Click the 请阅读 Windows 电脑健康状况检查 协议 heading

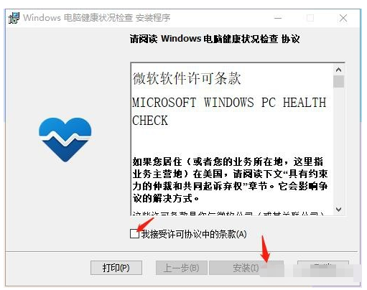click(x=215, y=39)
